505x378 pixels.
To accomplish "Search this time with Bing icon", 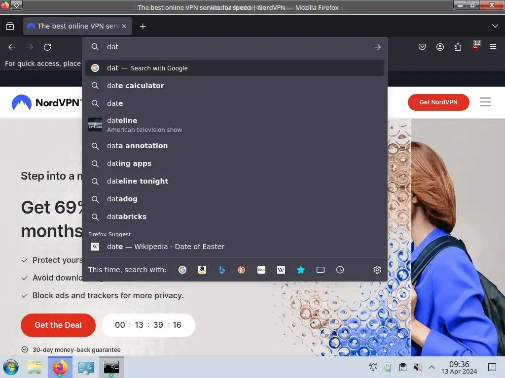I will pos(222,270).
